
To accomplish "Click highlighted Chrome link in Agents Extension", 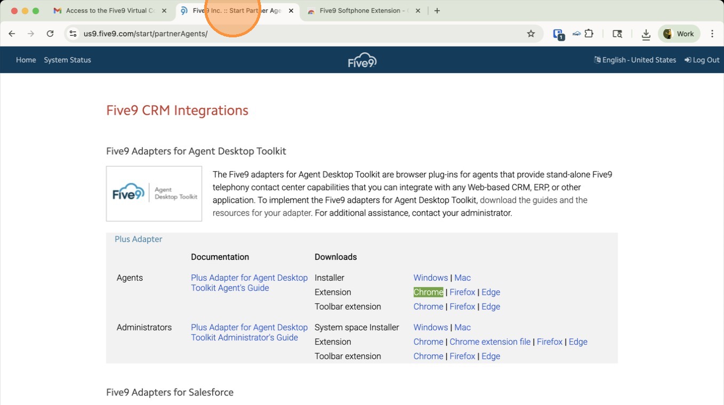I will (x=428, y=292).
